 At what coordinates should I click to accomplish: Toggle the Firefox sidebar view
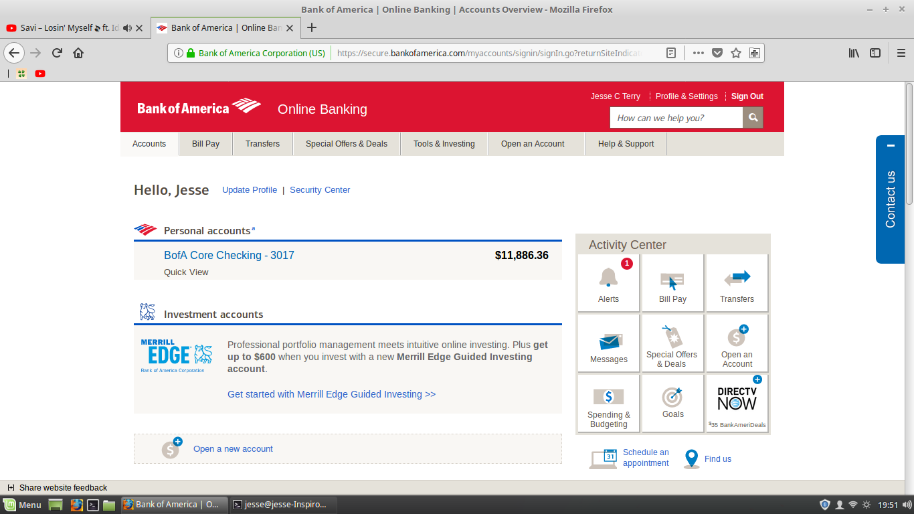pos(875,53)
